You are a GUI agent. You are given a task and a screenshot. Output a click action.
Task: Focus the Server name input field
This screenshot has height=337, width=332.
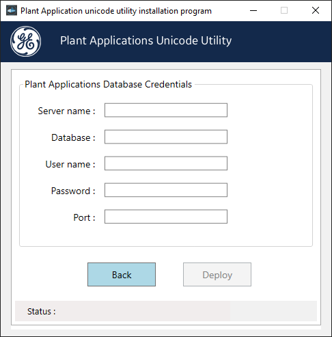[166, 110]
